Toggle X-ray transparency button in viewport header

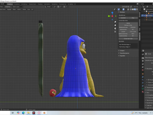pyautogui.click(x=128, y=9)
